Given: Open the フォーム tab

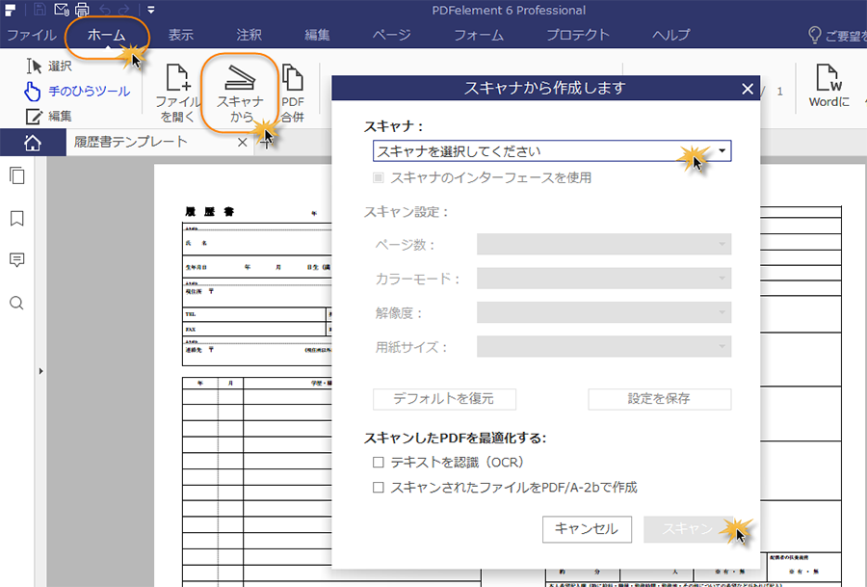Looking at the screenshot, I should click(x=479, y=35).
